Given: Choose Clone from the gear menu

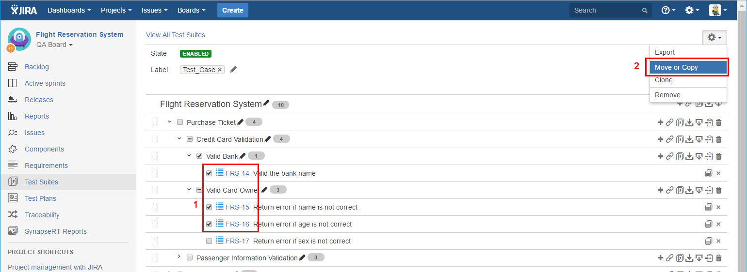Looking at the screenshot, I should [688, 80].
